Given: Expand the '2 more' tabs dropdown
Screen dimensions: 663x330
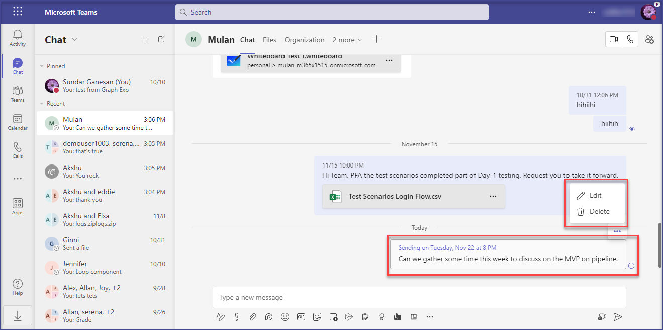Looking at the screenshot, I should click(347, 40).
